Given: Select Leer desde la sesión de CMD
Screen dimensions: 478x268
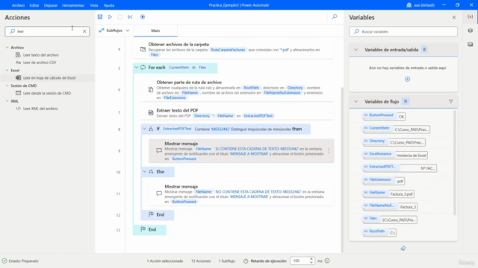Looking at the screenshot, I should [47, 93].
